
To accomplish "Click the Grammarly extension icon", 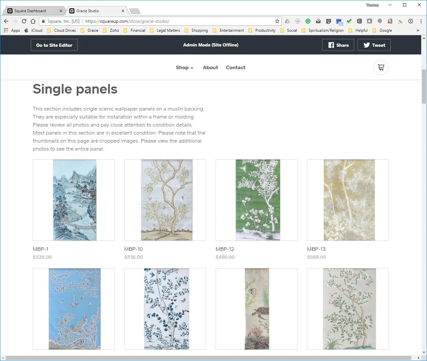I will 308,21.
